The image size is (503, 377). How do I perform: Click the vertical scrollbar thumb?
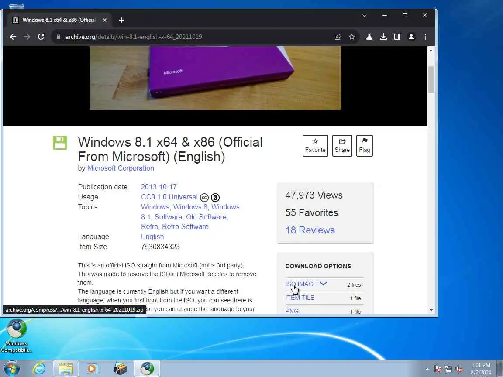(431, 79)
